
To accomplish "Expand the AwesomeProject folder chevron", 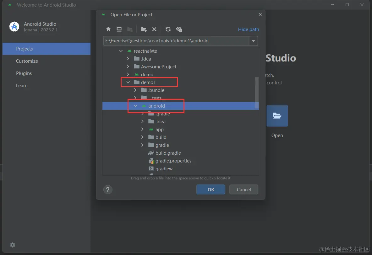I will 128,66.
